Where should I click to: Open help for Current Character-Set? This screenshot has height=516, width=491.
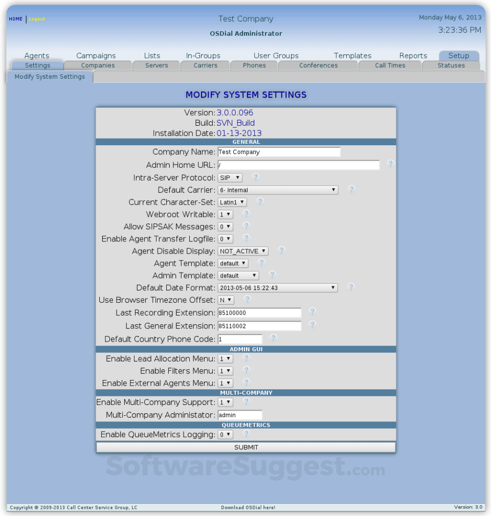[259, 201]
